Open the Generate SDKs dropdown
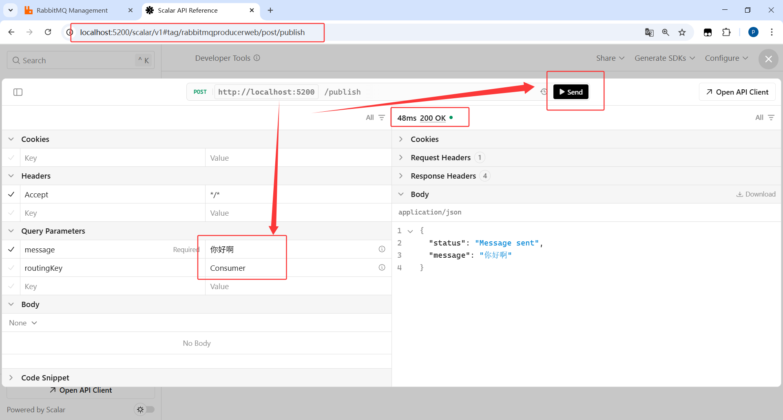Screen dimensions: 783x420 pos(665,58)
